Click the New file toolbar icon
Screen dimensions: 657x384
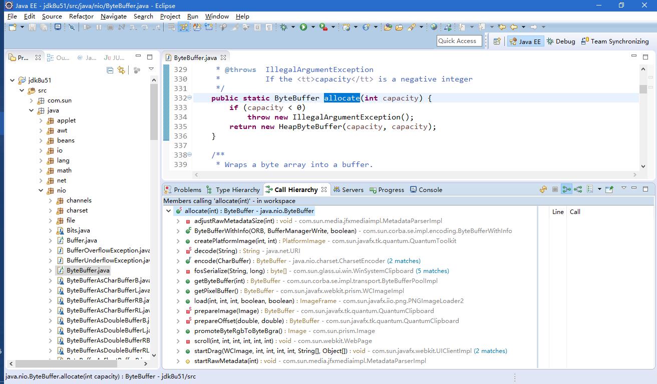click(12, 27)
